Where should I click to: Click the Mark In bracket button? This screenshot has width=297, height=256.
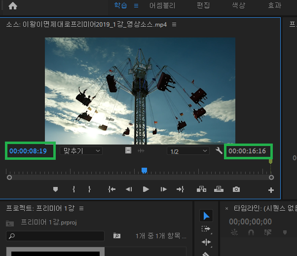[x=74, y=189]
